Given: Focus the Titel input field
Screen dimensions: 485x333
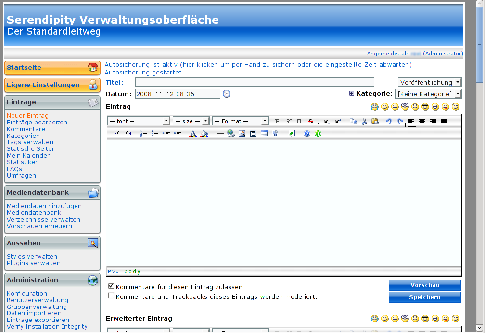Looking at the screenshot, I should click(255, 82).
